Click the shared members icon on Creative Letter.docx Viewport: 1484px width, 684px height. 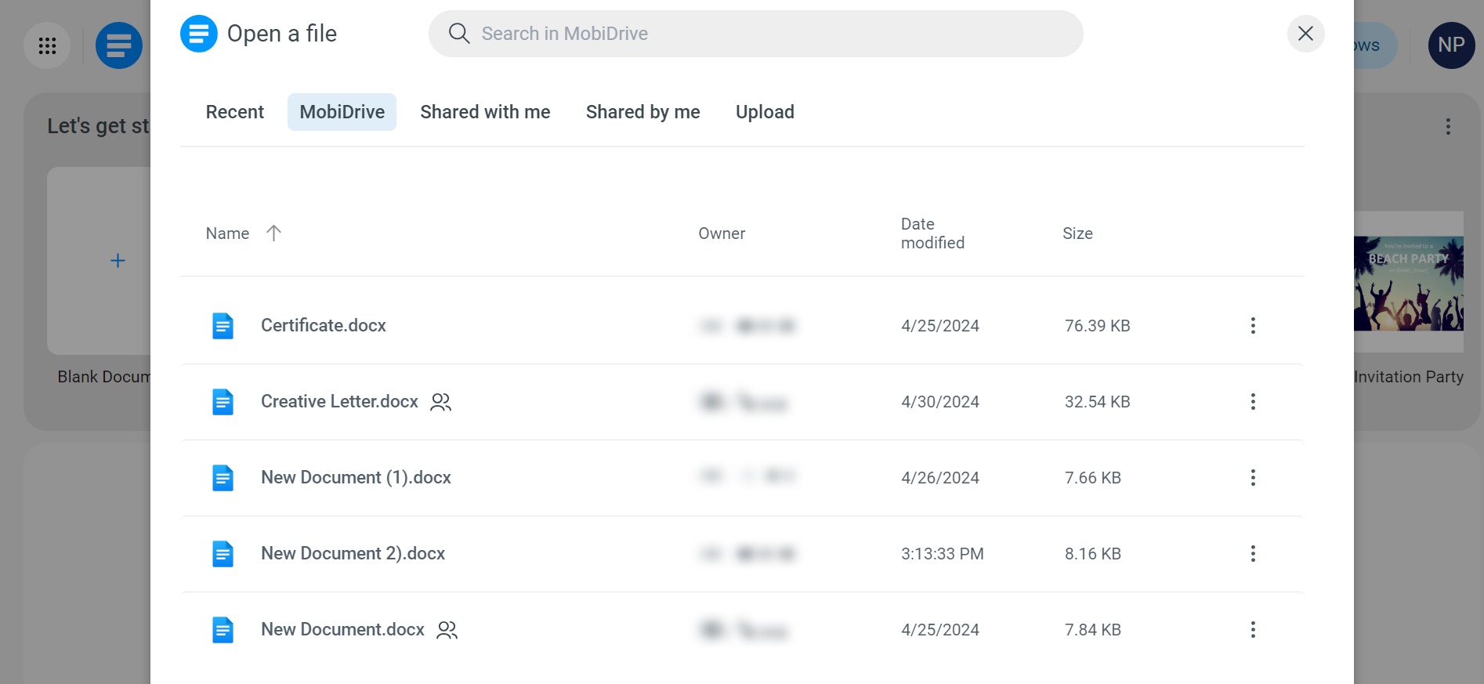tap(440, 402)
